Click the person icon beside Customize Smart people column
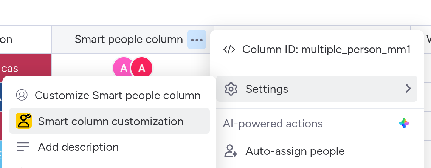The width and height of the screenshot is (431, 168). point(22,95)
